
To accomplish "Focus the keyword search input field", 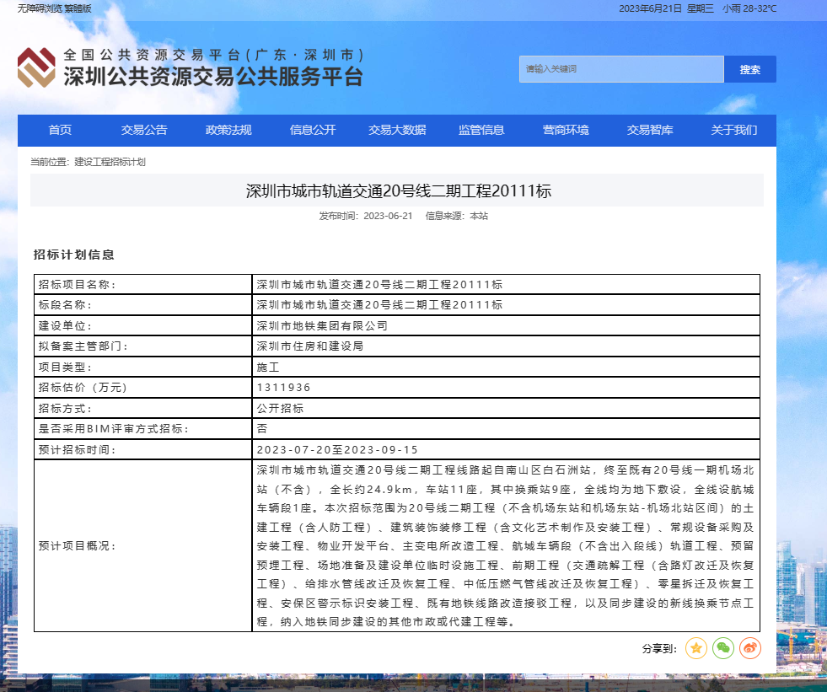I will (x=621, y=69).
